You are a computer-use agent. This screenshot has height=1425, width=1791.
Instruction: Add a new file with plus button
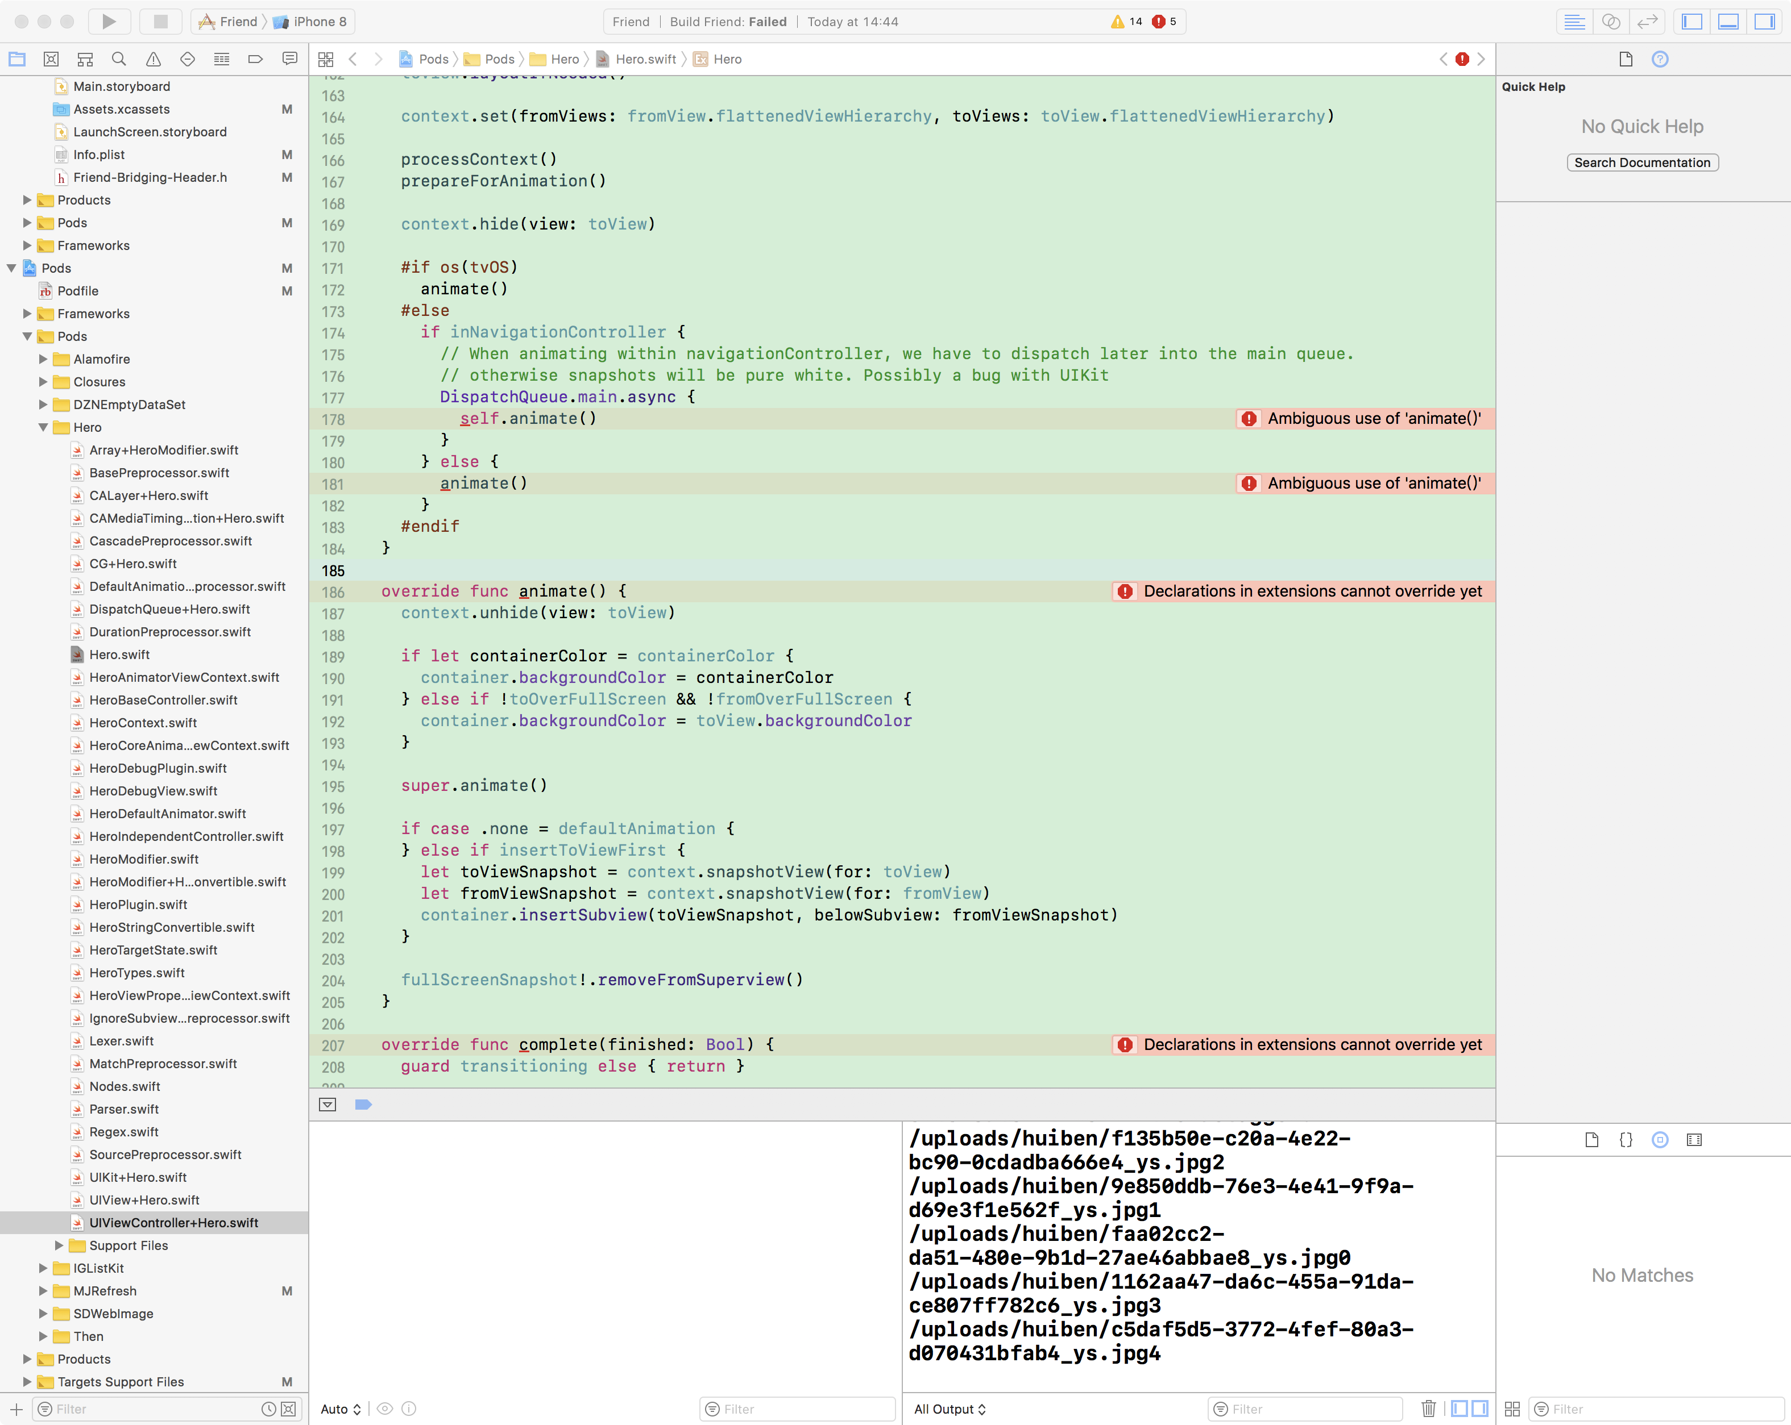point(16,1409)
